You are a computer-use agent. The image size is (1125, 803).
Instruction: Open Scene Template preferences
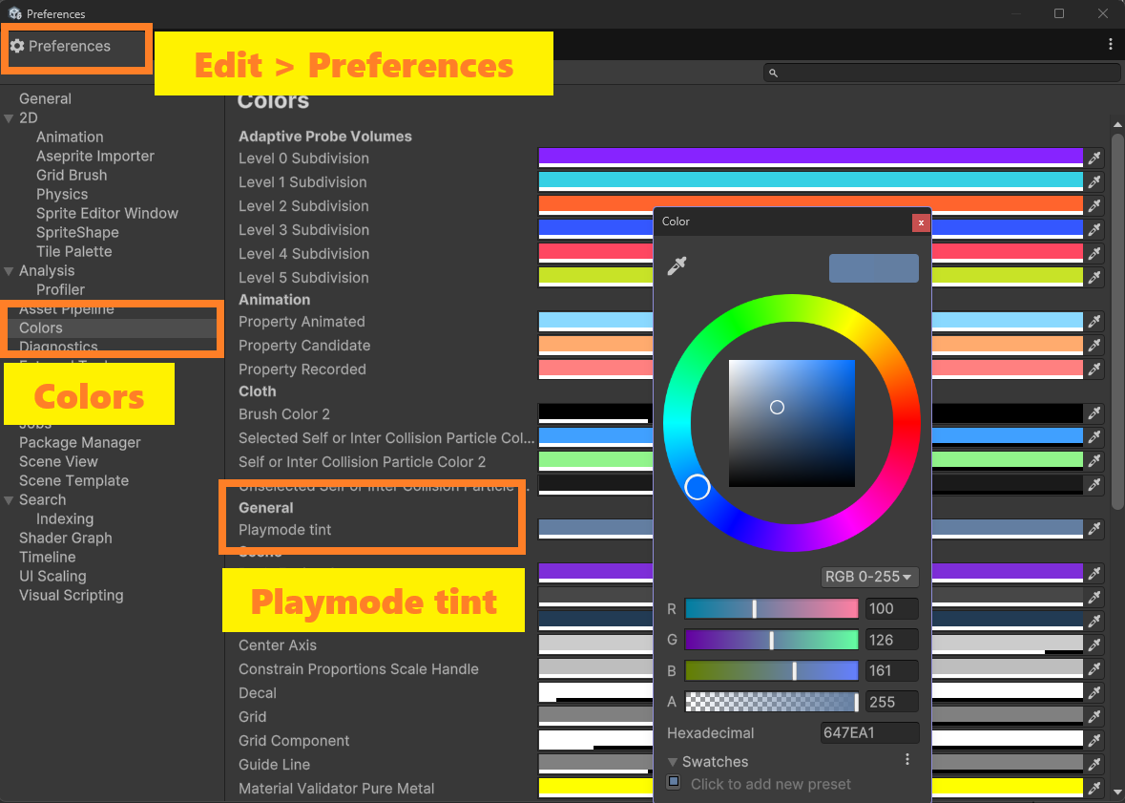click(73, 480)
